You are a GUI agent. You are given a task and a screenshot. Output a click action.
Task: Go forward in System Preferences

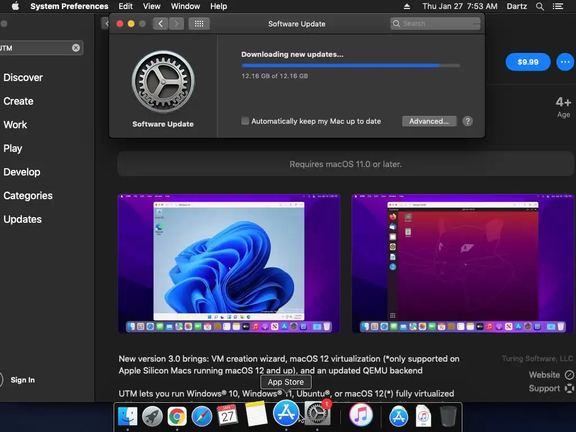[x=176, y=24]
